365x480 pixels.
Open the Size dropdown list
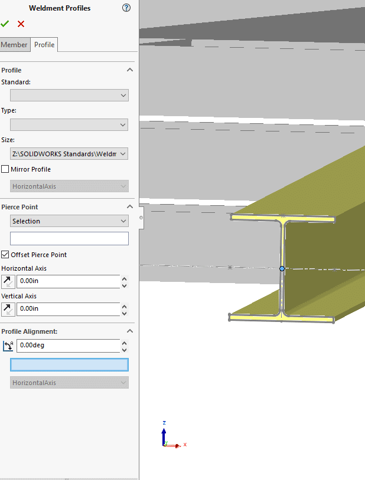pyautogui.click(x=69, y=154)
